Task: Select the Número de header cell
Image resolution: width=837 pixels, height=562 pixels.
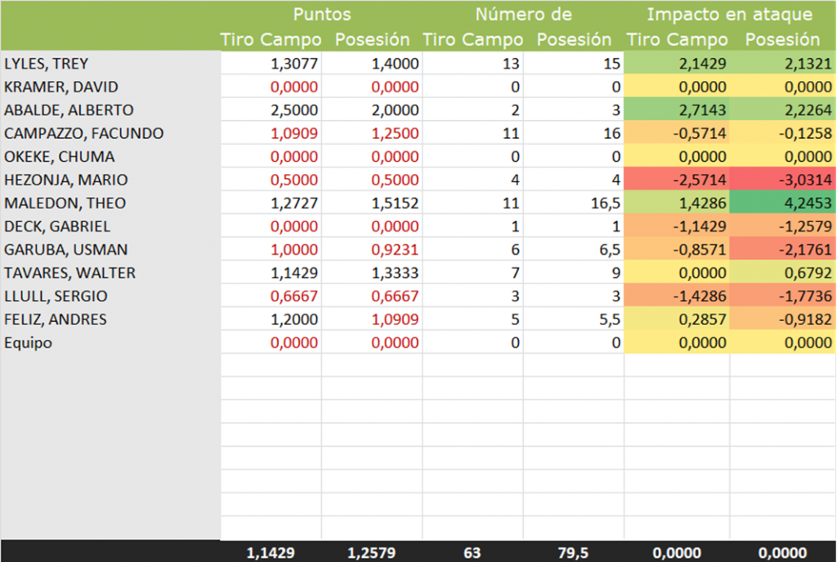Action: pyautogui.click(x=524, y=15)
